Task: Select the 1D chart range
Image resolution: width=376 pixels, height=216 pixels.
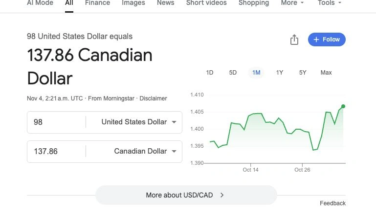Action: (x=209, y=73)
